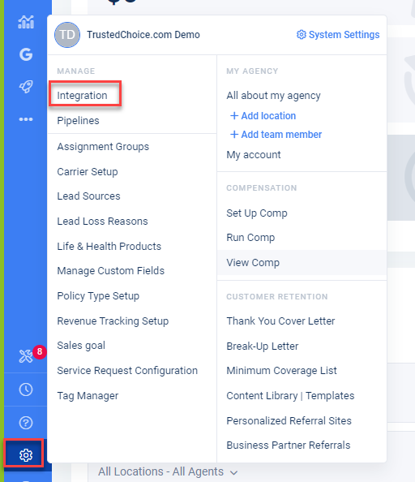Open Tag Manager item
415x482 pixels.
coord(88,396)
